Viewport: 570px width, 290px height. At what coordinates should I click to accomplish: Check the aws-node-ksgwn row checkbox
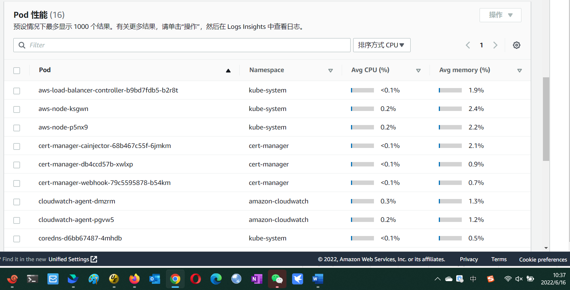click(17, 109)
